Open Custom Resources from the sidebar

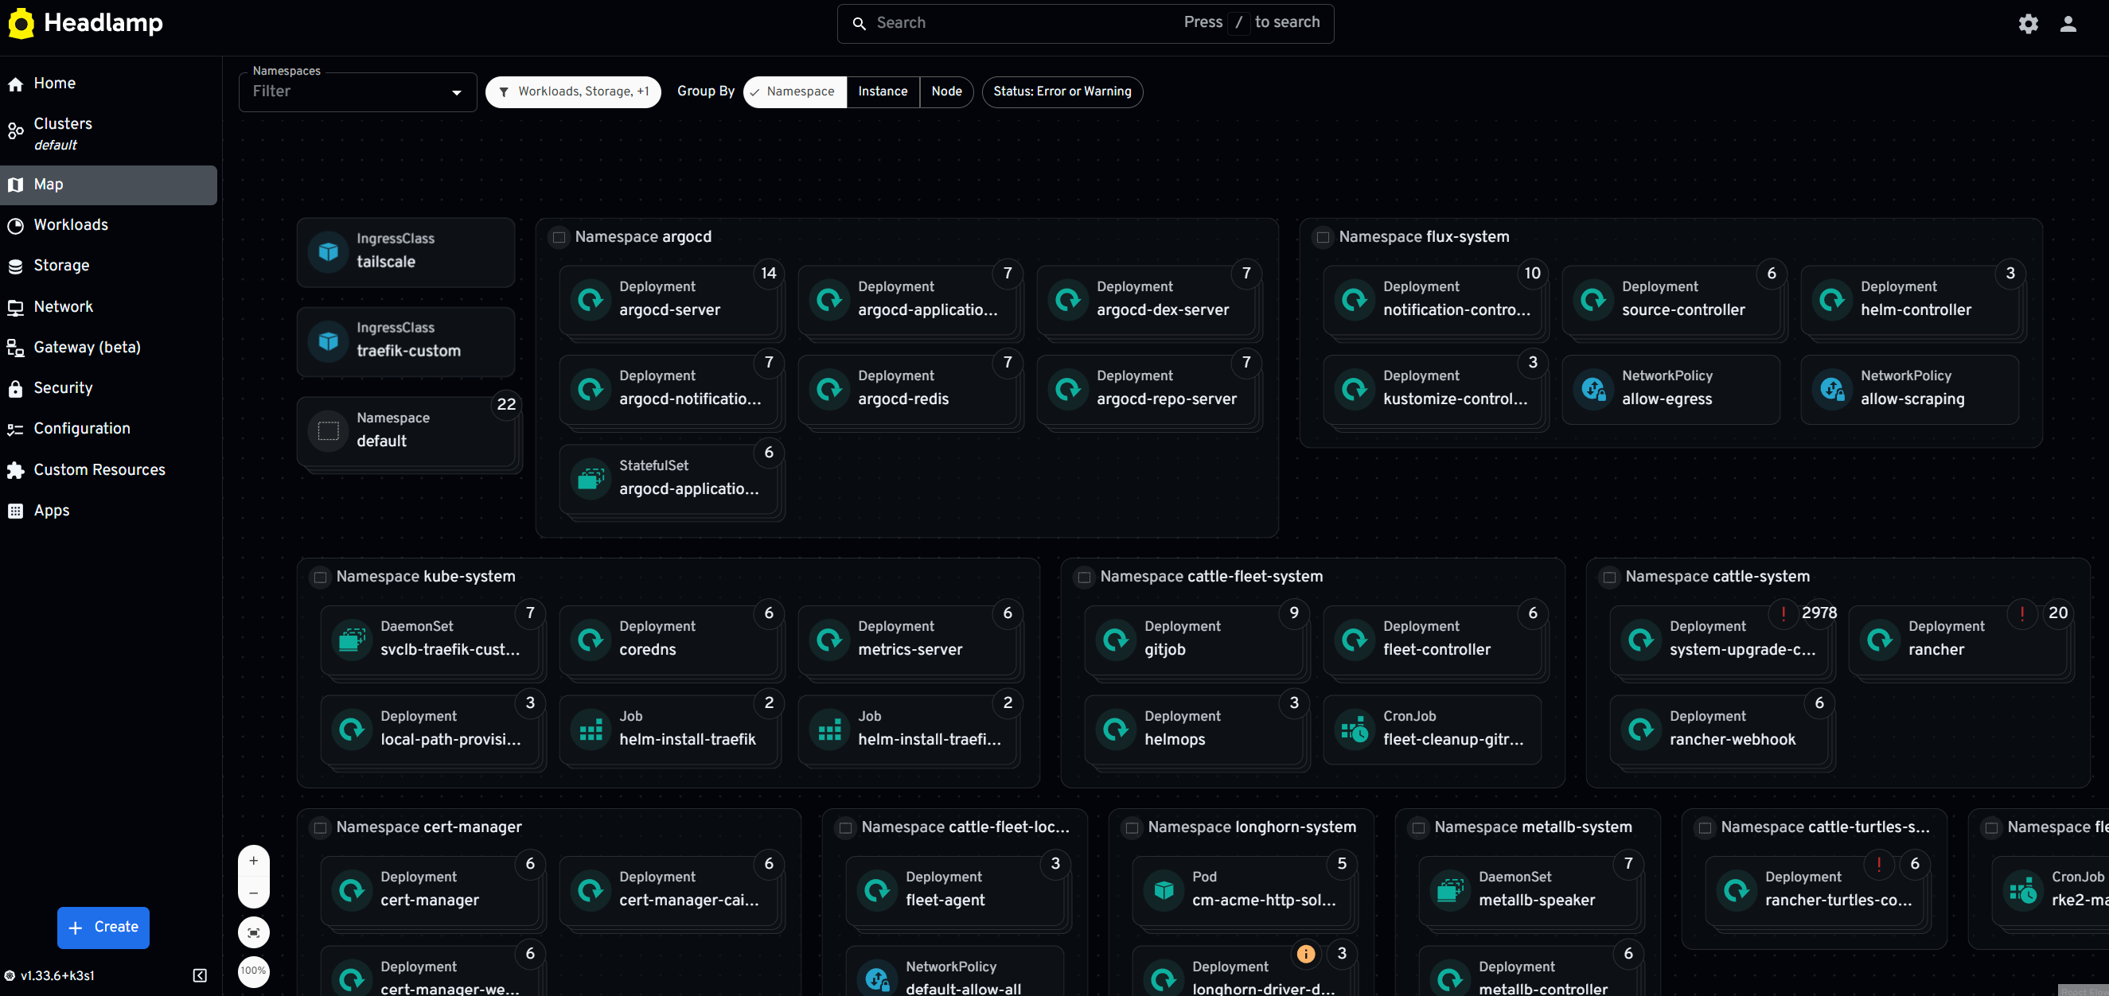(x=99, y=469)
